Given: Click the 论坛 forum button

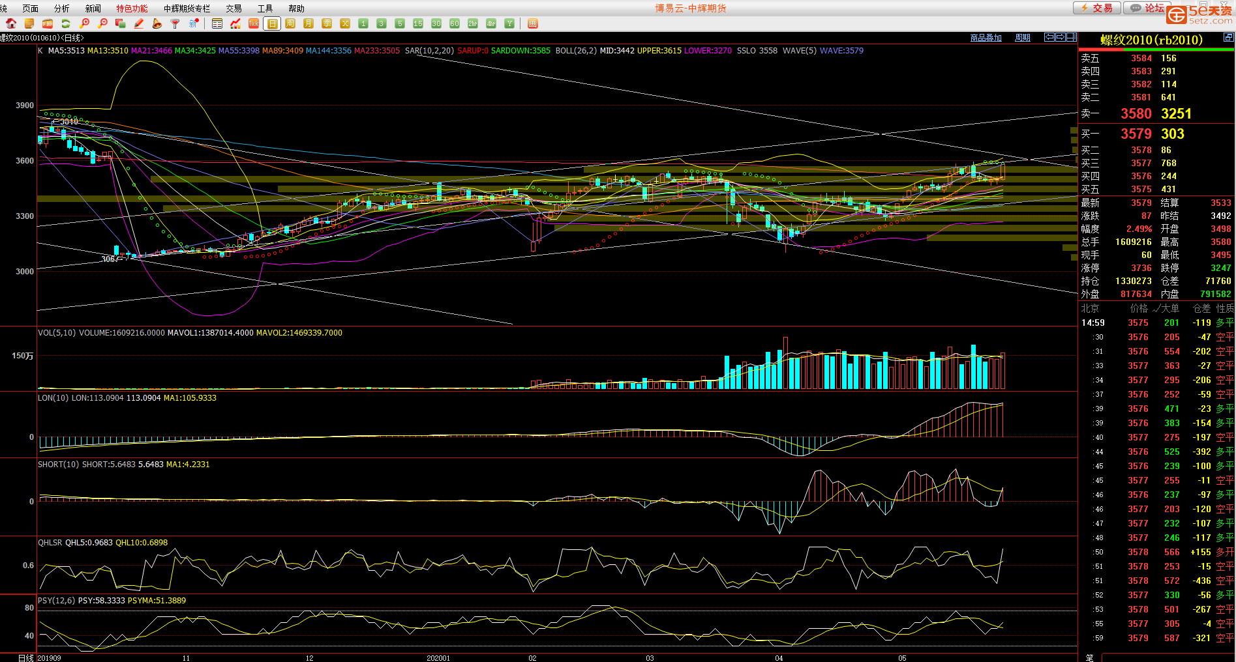Looking at the screenshot, I should (1147, 8).
